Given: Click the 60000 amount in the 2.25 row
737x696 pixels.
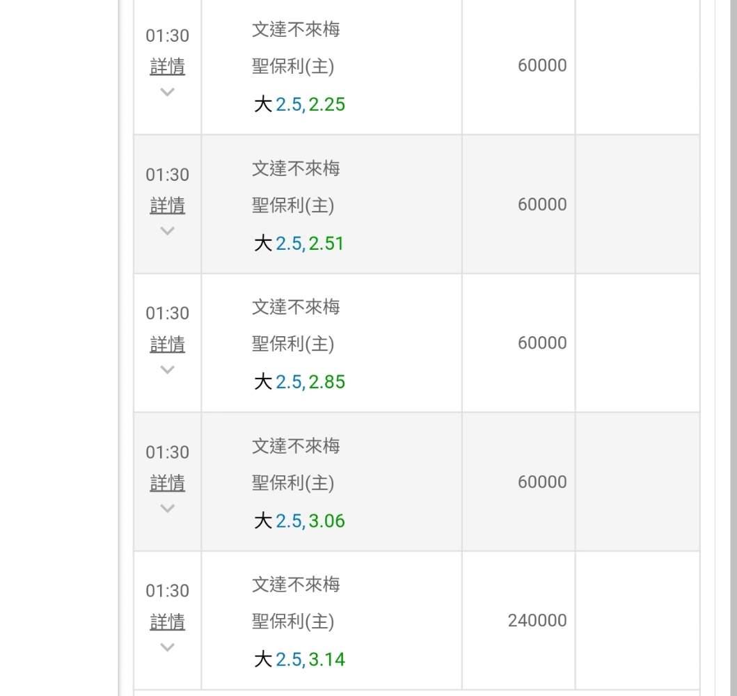Looking at the screenshot, I should 542,65.
